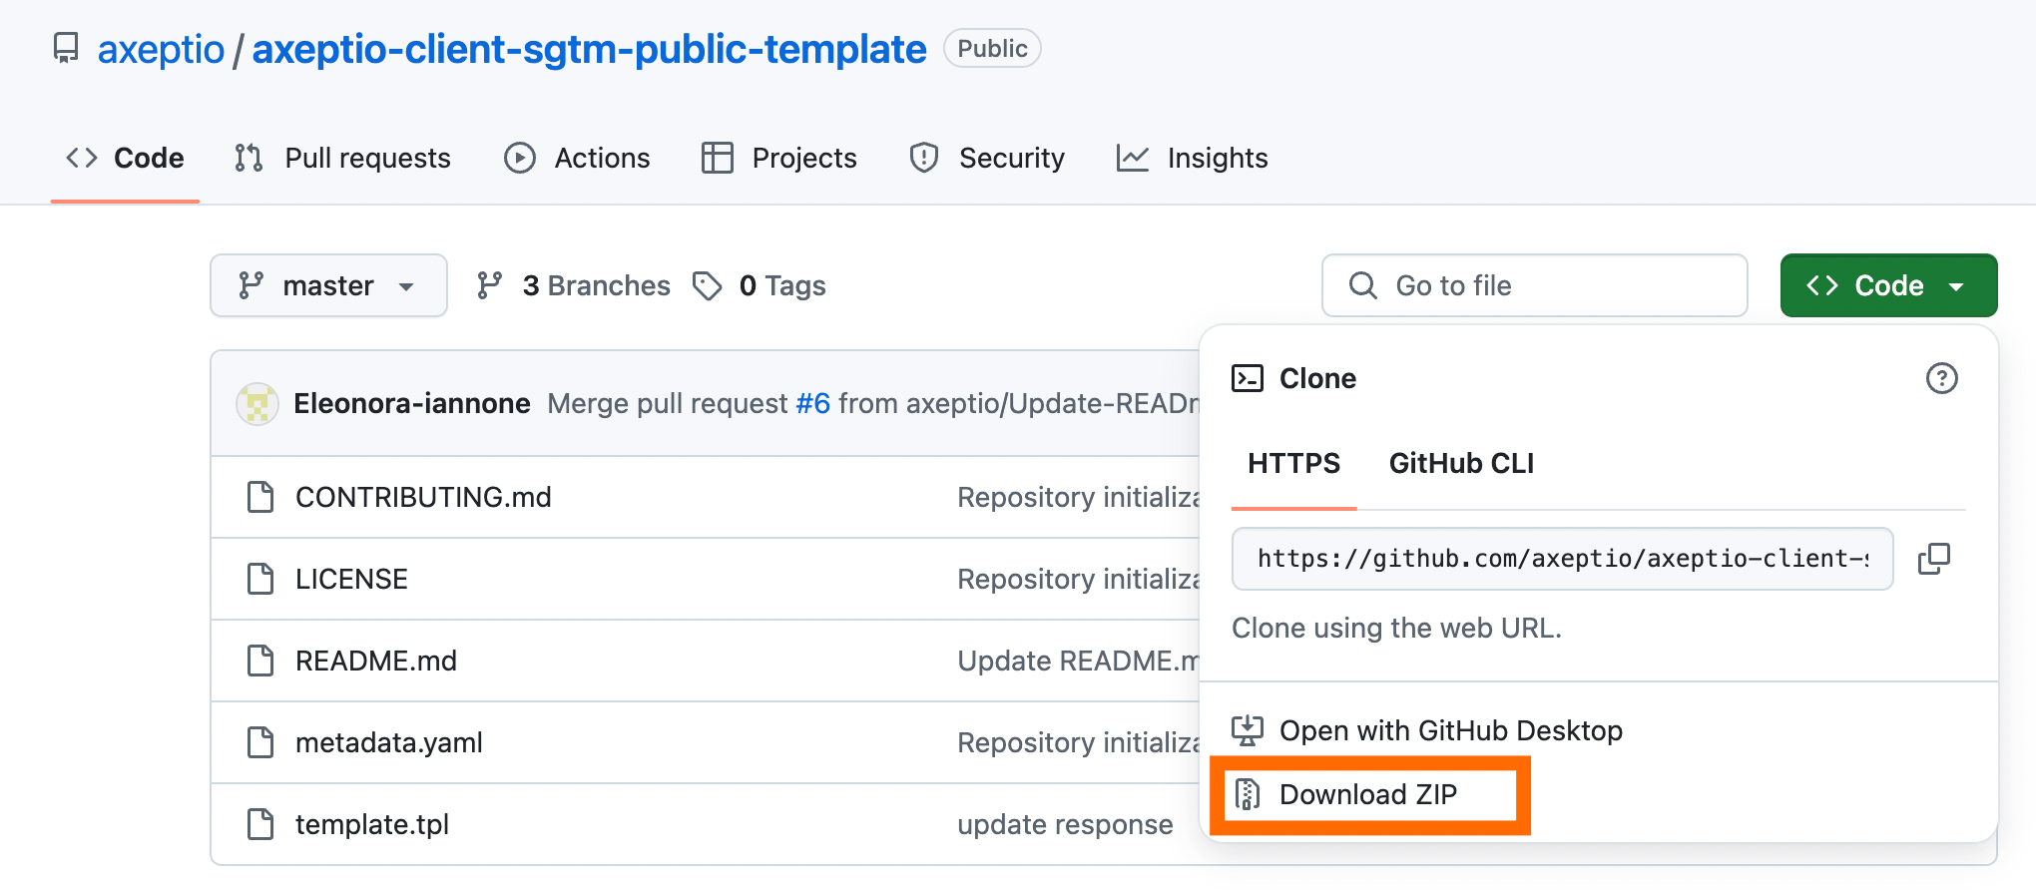The height and width of the screenshot is (890, 2036).
Task: Click the Clone help question-mark icon
Action: [1941, 378]
